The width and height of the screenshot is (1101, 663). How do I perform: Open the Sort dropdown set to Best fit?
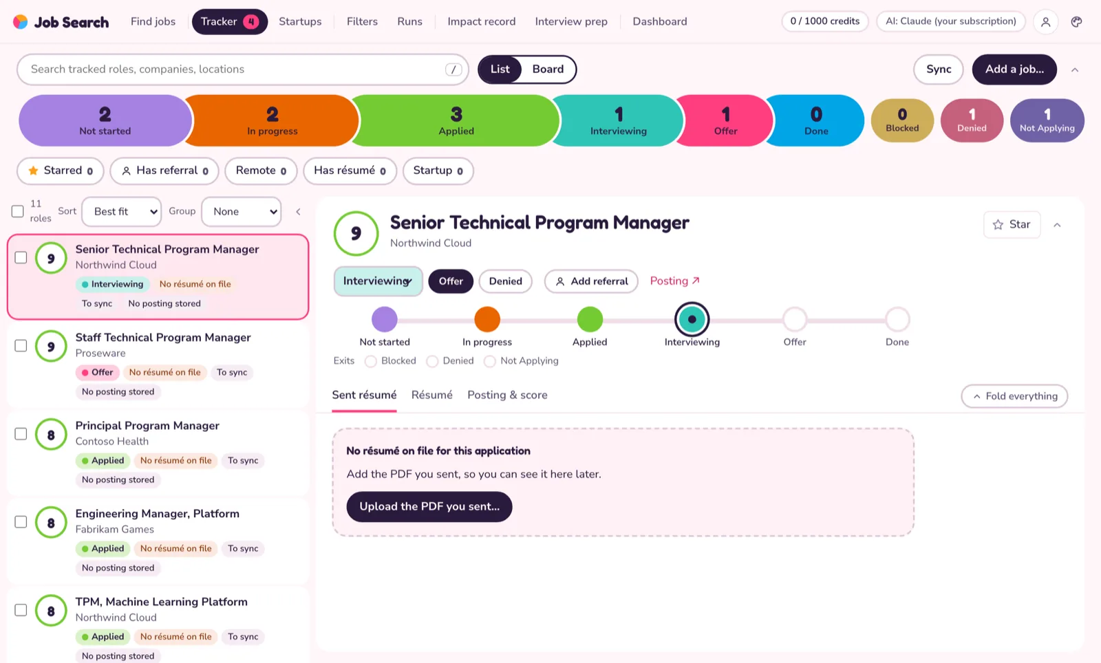[x=122, y=212]
